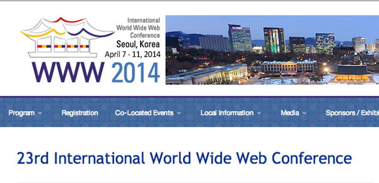Open the Program menu
The width and height of the screenshot is (379, 183).
(22, 113)
